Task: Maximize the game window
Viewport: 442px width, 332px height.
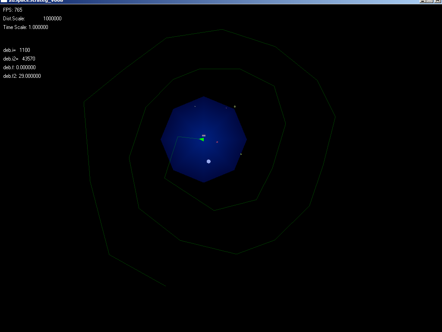Action: pos(429,1)
